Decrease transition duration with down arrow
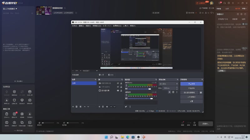 coord(177,89)
